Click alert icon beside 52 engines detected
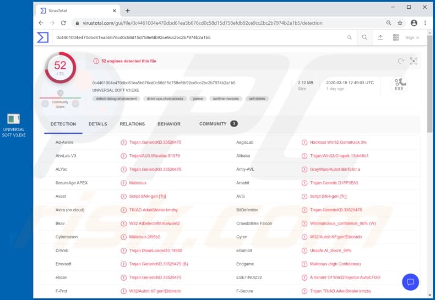The width and height of the screenshot is (435, 300). 96,61
